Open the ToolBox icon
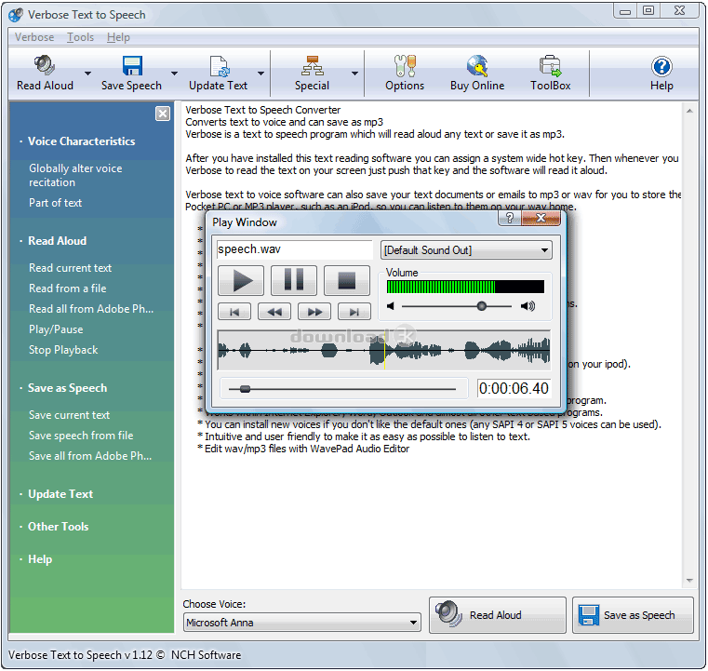The width and height of the screenshot is (708, 671). click(550, 66)
